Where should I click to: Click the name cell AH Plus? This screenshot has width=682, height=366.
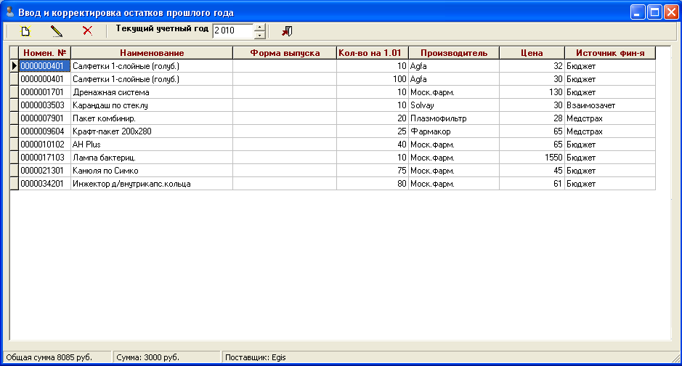tap(152, 145)
